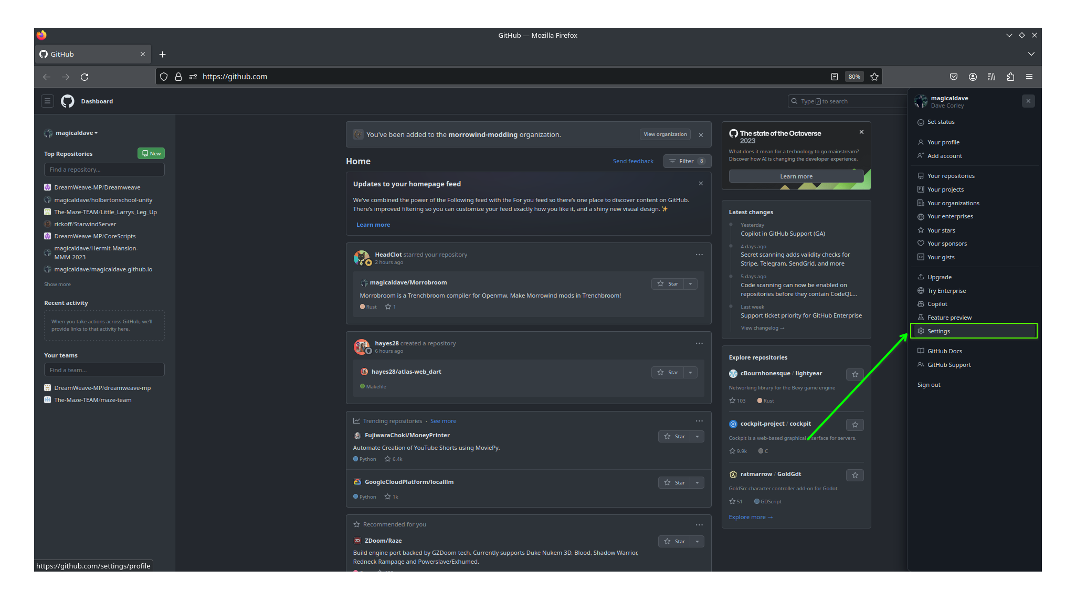Open the feed Filter dropdown

(x=687, y=161)
